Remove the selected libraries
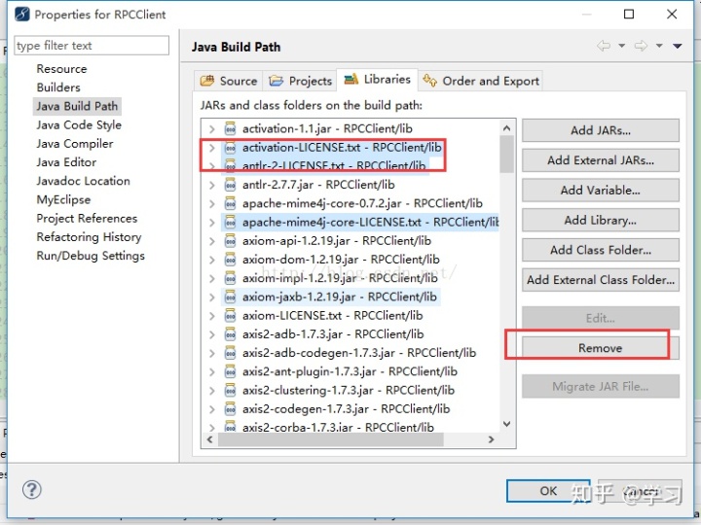 tap(601, 348)
